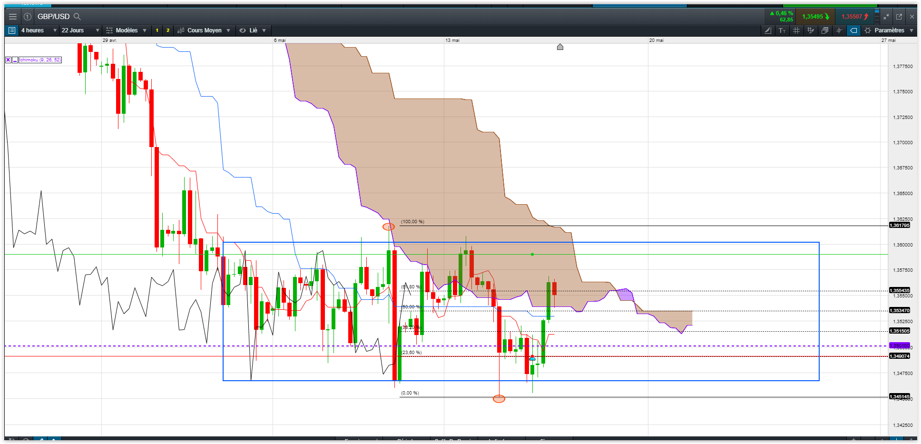Toggle the price label tag icon
This screenshot has height=444, width=921.
pyautogui.click(x=854, y=30)
